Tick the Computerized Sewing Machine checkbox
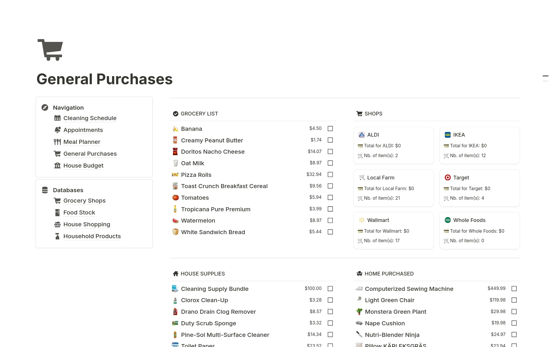Viewport: 556px width, 347px height. [514, 289]
